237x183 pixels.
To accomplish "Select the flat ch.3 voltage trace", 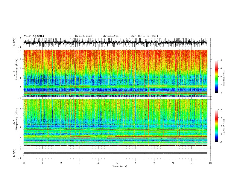I will click(x=115, y=153).
